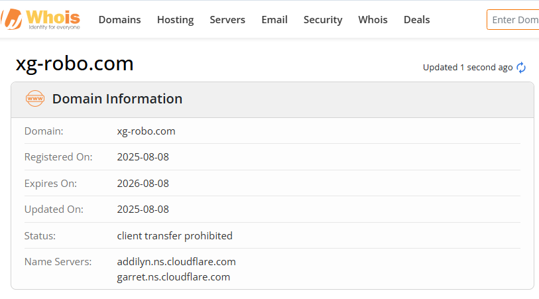Open the Domains menu
539x299 pixels.
(119, 20)
